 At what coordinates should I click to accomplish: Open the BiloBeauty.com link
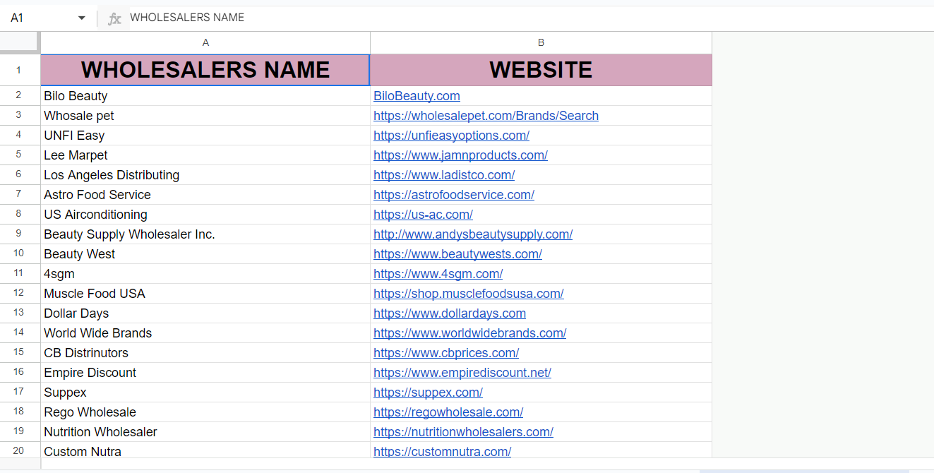coord(417,96)
